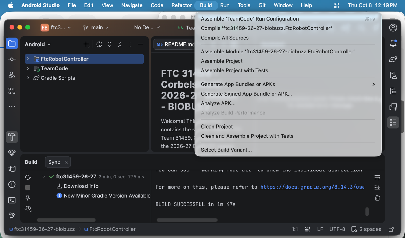Viewport: 405px width, 238px height.
Task: Open the Problems exclamation icon
Action: [x=12, y=184]
